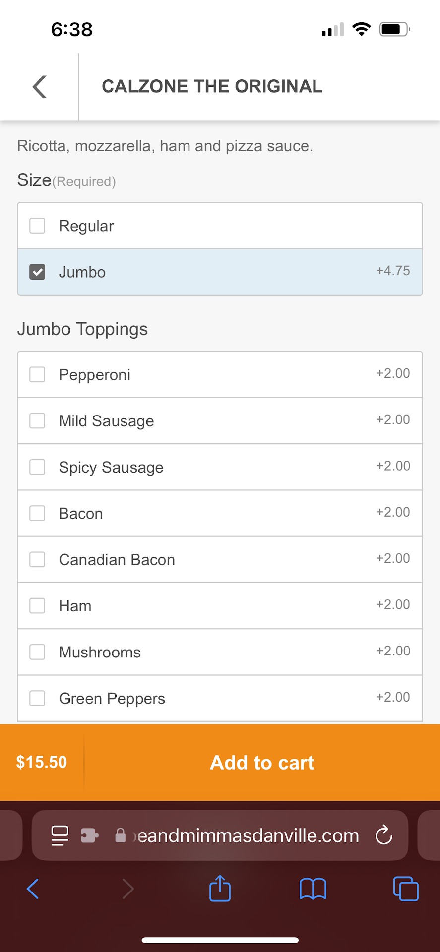
Task: Select the Regular size checkbox
Action: 37,226
